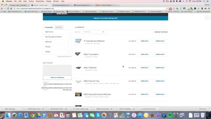Open Order History in the navigation
The width and height of the screenshot is (211, 119).
pyautogui.click(x=62, y=14)
